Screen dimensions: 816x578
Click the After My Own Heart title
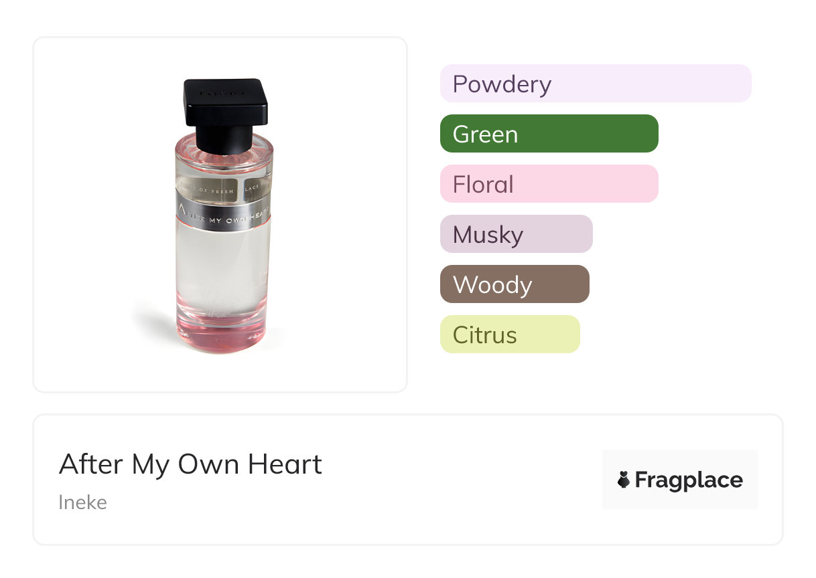[190, 464]
